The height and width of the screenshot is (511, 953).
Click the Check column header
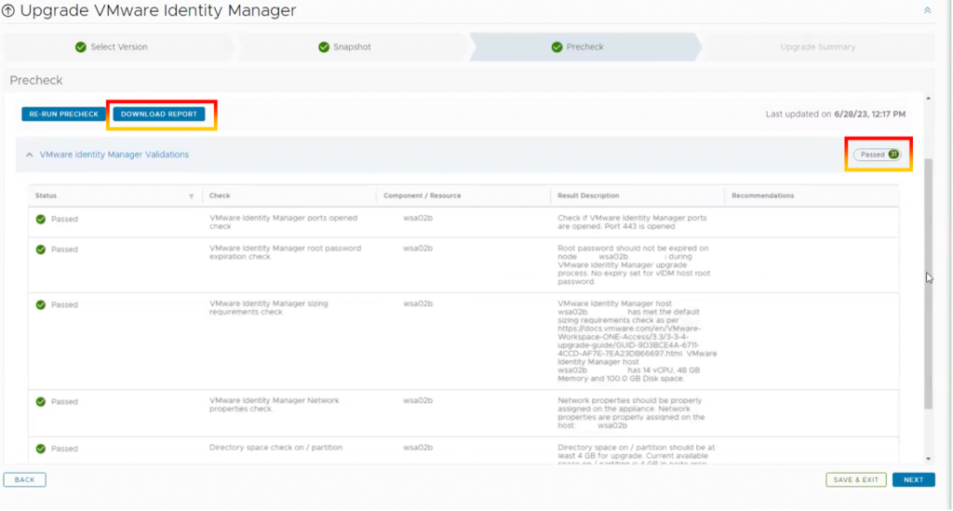point(221,196)
